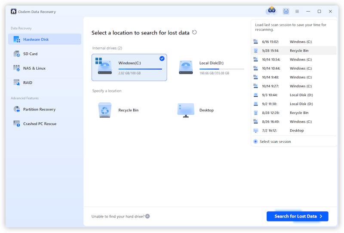This screenshot has width=344, height=233.
Task: Open the upgrade crown icon in title bar
Action: point(272,10)
